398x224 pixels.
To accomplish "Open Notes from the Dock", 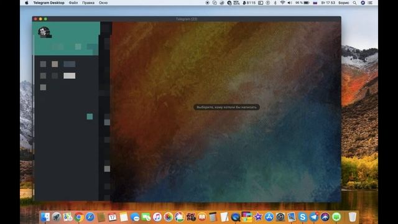I will [124, 217].
